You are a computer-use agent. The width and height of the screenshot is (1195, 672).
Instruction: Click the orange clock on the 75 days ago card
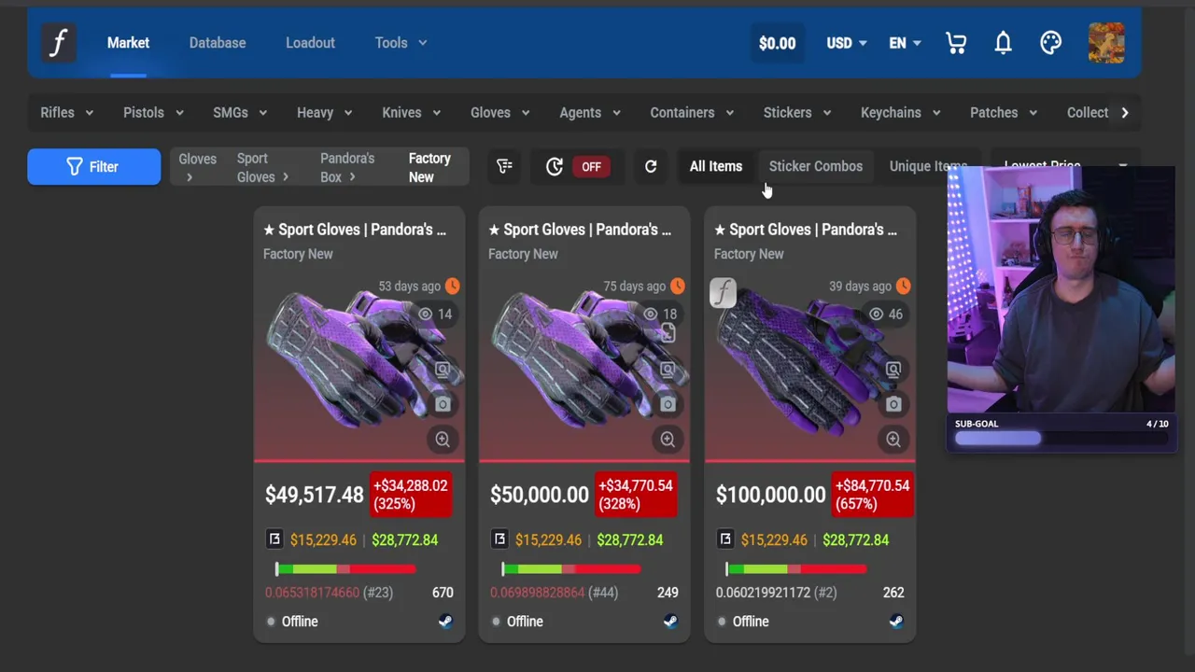678,286
